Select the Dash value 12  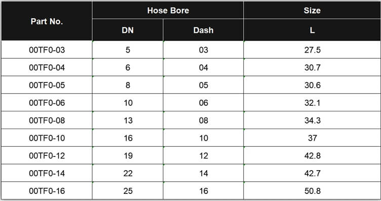203,155
